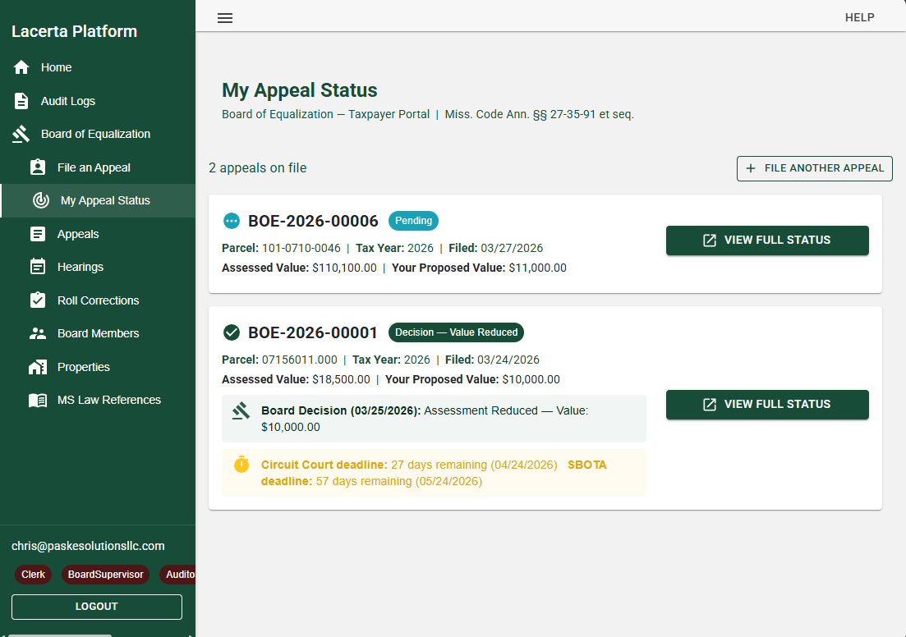
Task: Select the Clerk role chip
Action: point(33,574)
